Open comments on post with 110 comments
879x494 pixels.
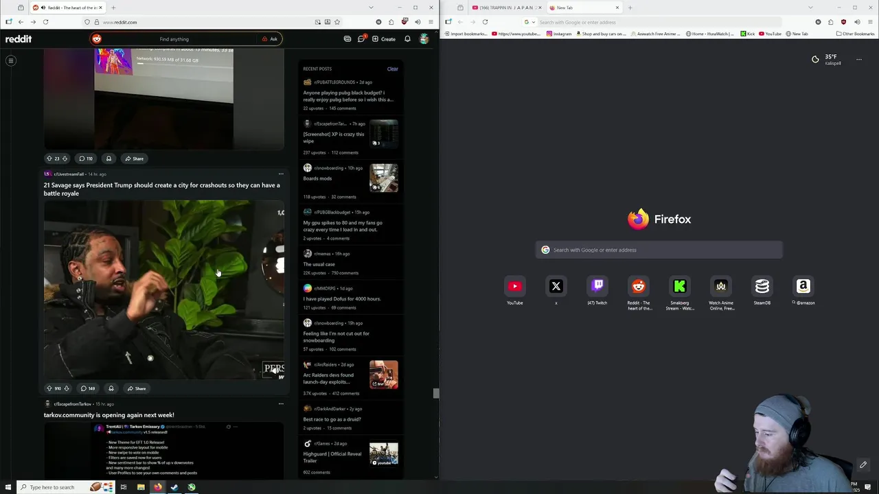pyautogui.click(x=86, y=158)
